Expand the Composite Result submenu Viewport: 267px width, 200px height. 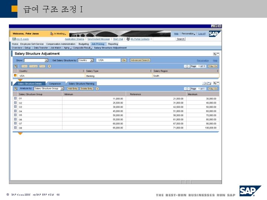91,49
